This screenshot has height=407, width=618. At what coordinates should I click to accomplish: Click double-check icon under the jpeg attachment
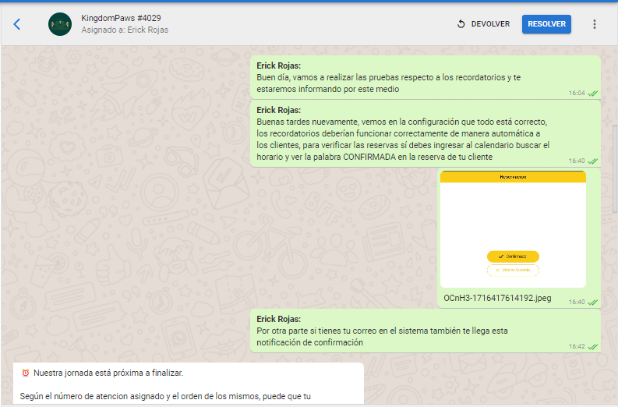point(593,302)
